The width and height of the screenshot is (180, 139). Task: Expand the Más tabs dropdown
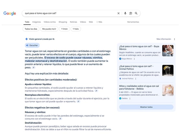(99, 22)
